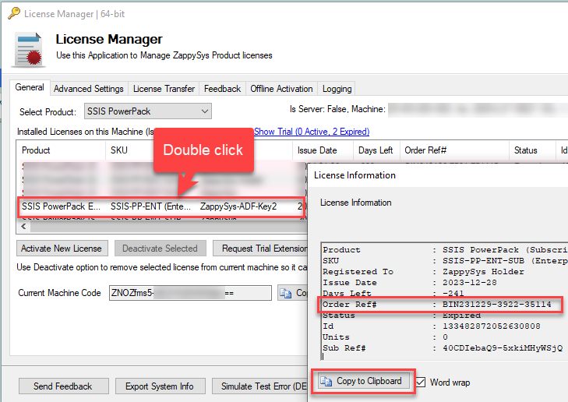This screenshot has height=402, width=568.
Task: Open the License Transfer tab
Action: coord(164,89)
